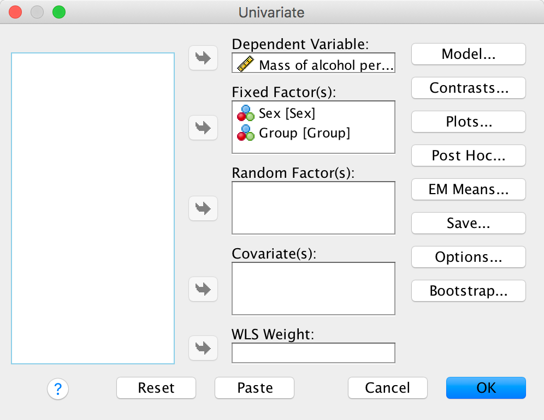Image resolution: width=544 pixels, height=420 pixels.
Task: Click the arrow button beside Fixed Factor(s)
Action: tap(203, 128)
